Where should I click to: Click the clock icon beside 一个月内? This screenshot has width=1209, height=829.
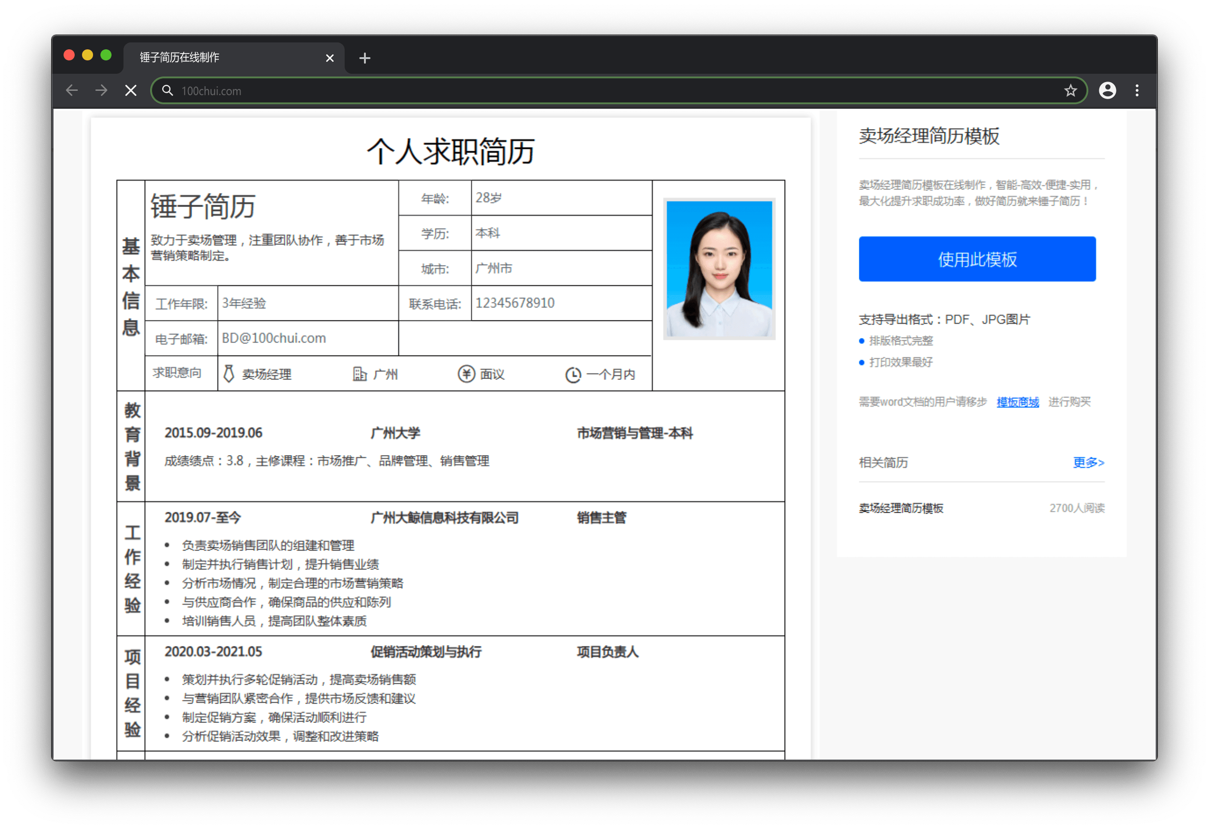coord(573,374)
